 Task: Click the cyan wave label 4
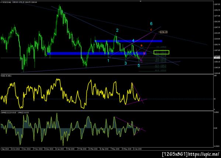133,41
